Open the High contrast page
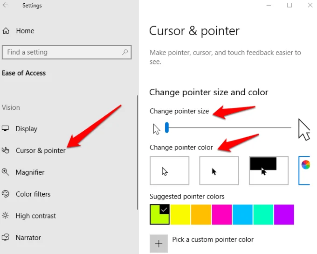Viewport: 317px width, 254px height. click(x=36, y=216)
